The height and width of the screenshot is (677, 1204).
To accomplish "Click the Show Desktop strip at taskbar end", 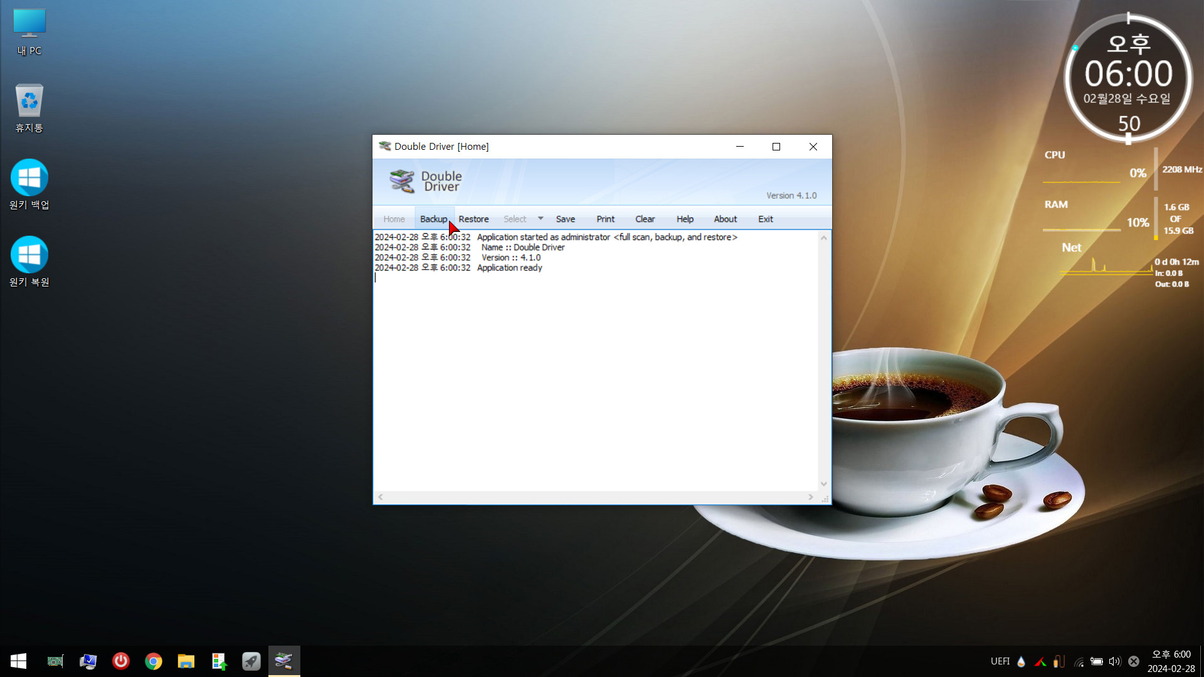I will click(1201, 661).
